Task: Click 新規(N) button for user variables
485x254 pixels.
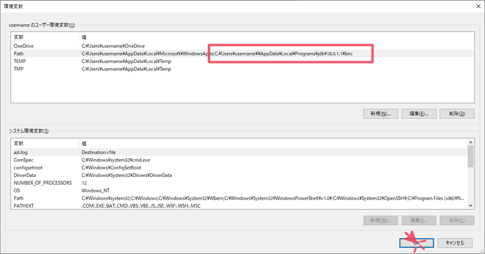Action: click(x=379, y=113)
